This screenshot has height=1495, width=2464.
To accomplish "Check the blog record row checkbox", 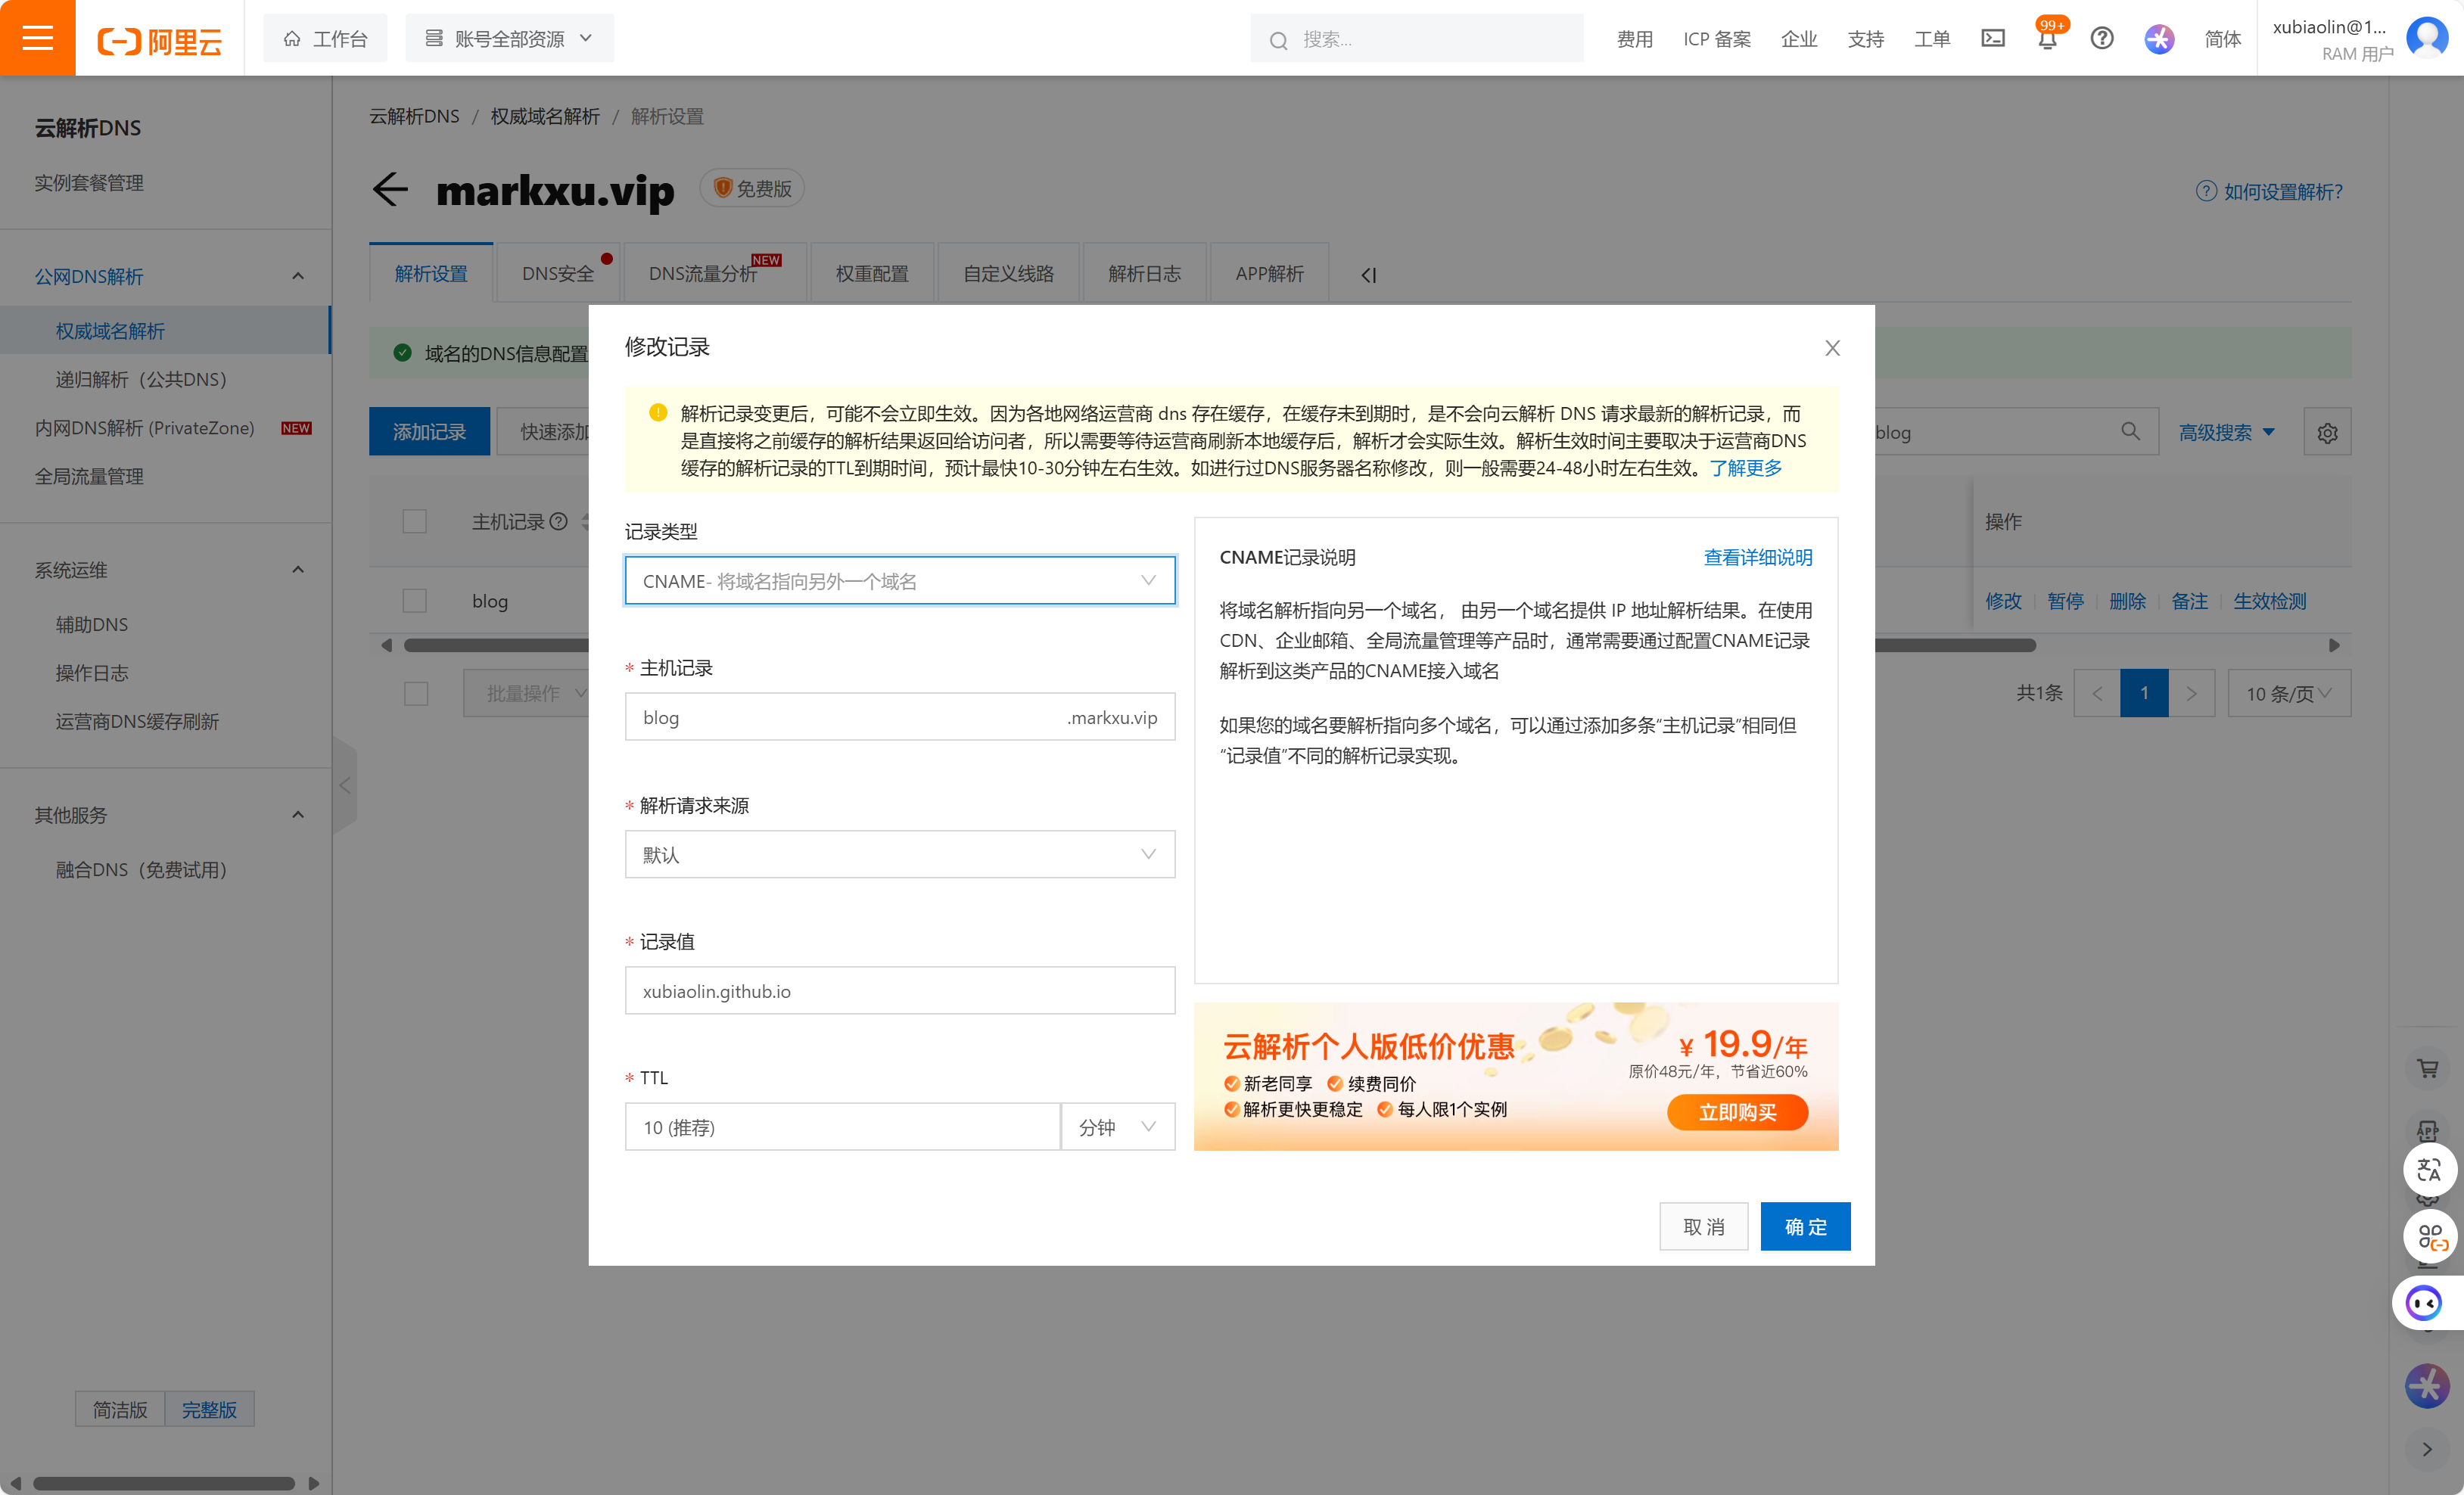I will point(414,600).
